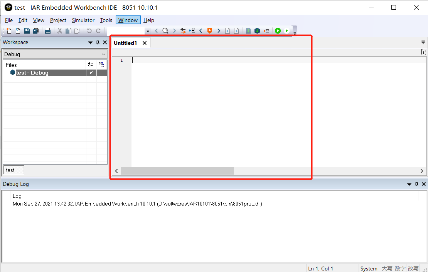Viewport: 428px width, 272px height.
Task: Click the Copy toolbar icon
Action: 69,31
